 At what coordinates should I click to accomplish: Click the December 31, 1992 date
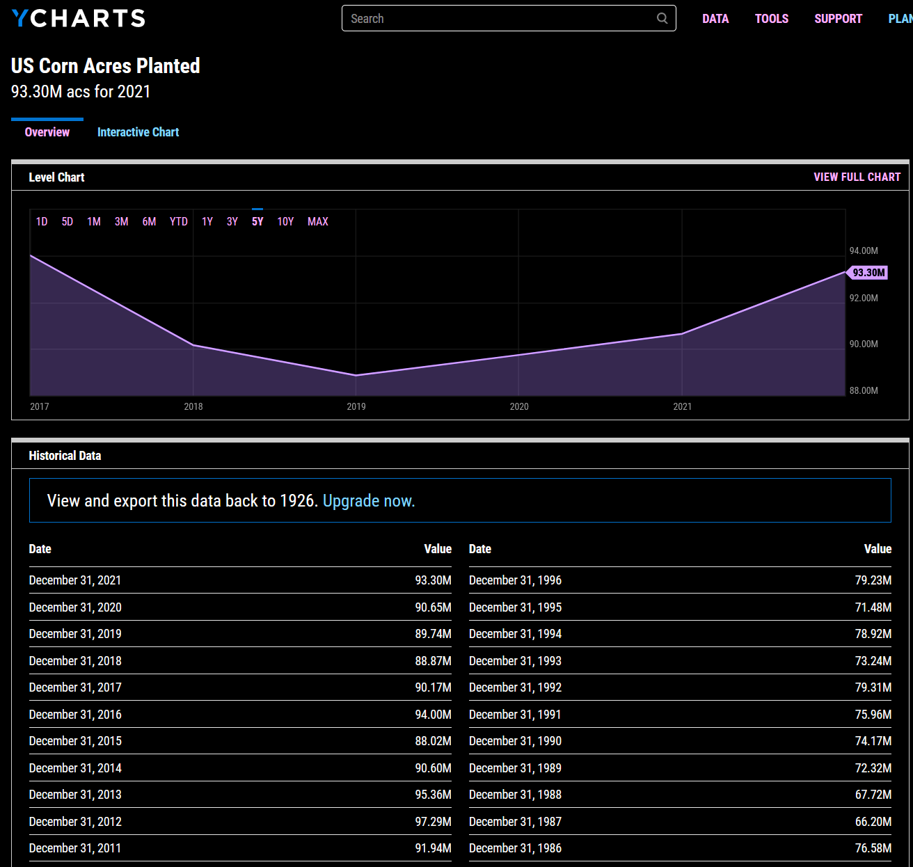(x=515, y=687)
